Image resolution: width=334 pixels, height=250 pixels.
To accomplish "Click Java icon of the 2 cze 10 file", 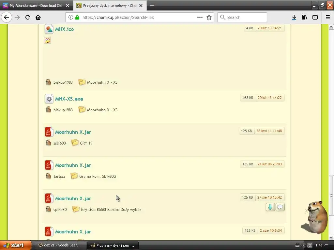I will (x=49, y=231).
